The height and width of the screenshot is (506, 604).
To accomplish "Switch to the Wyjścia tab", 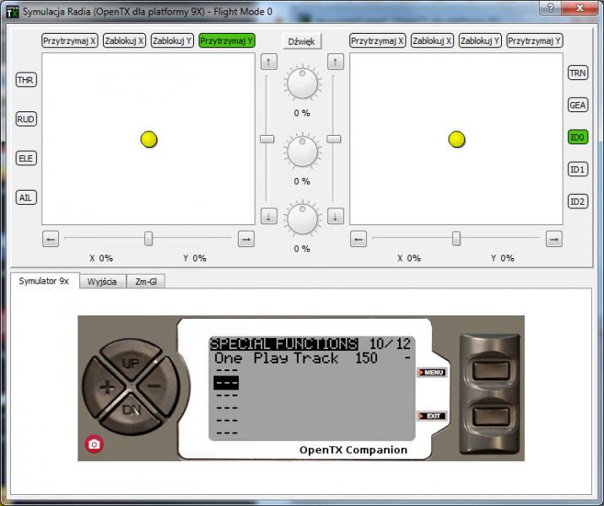I will 103,282.
